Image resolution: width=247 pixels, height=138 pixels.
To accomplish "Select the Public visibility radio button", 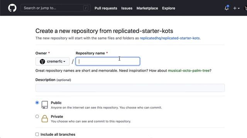I will (x=37, y=103).
